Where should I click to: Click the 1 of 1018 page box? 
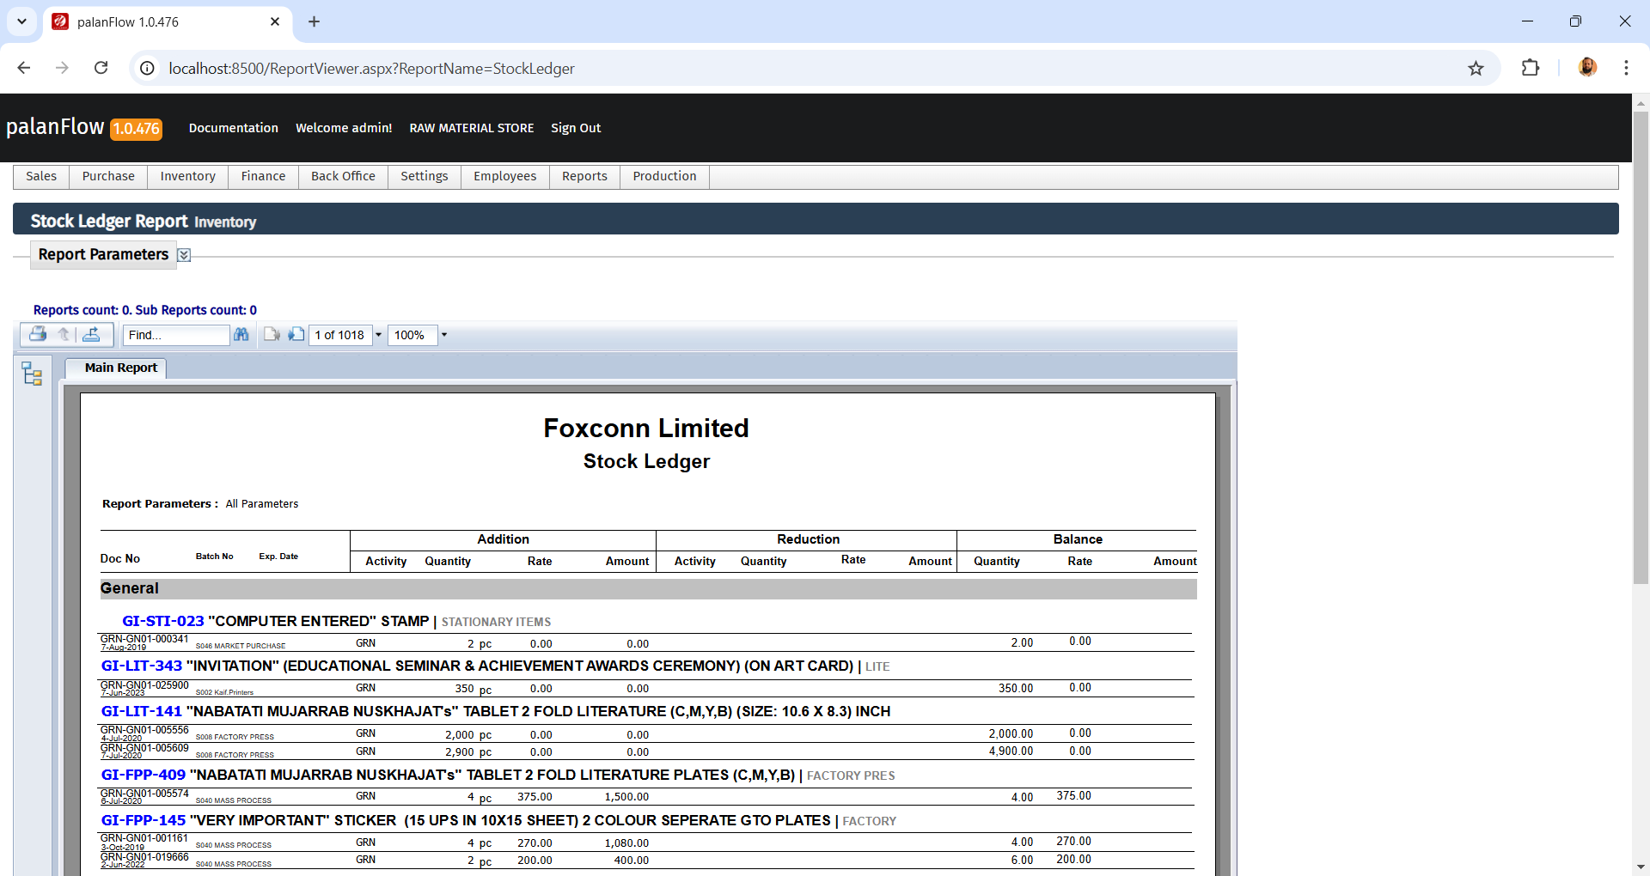point(340,335)
